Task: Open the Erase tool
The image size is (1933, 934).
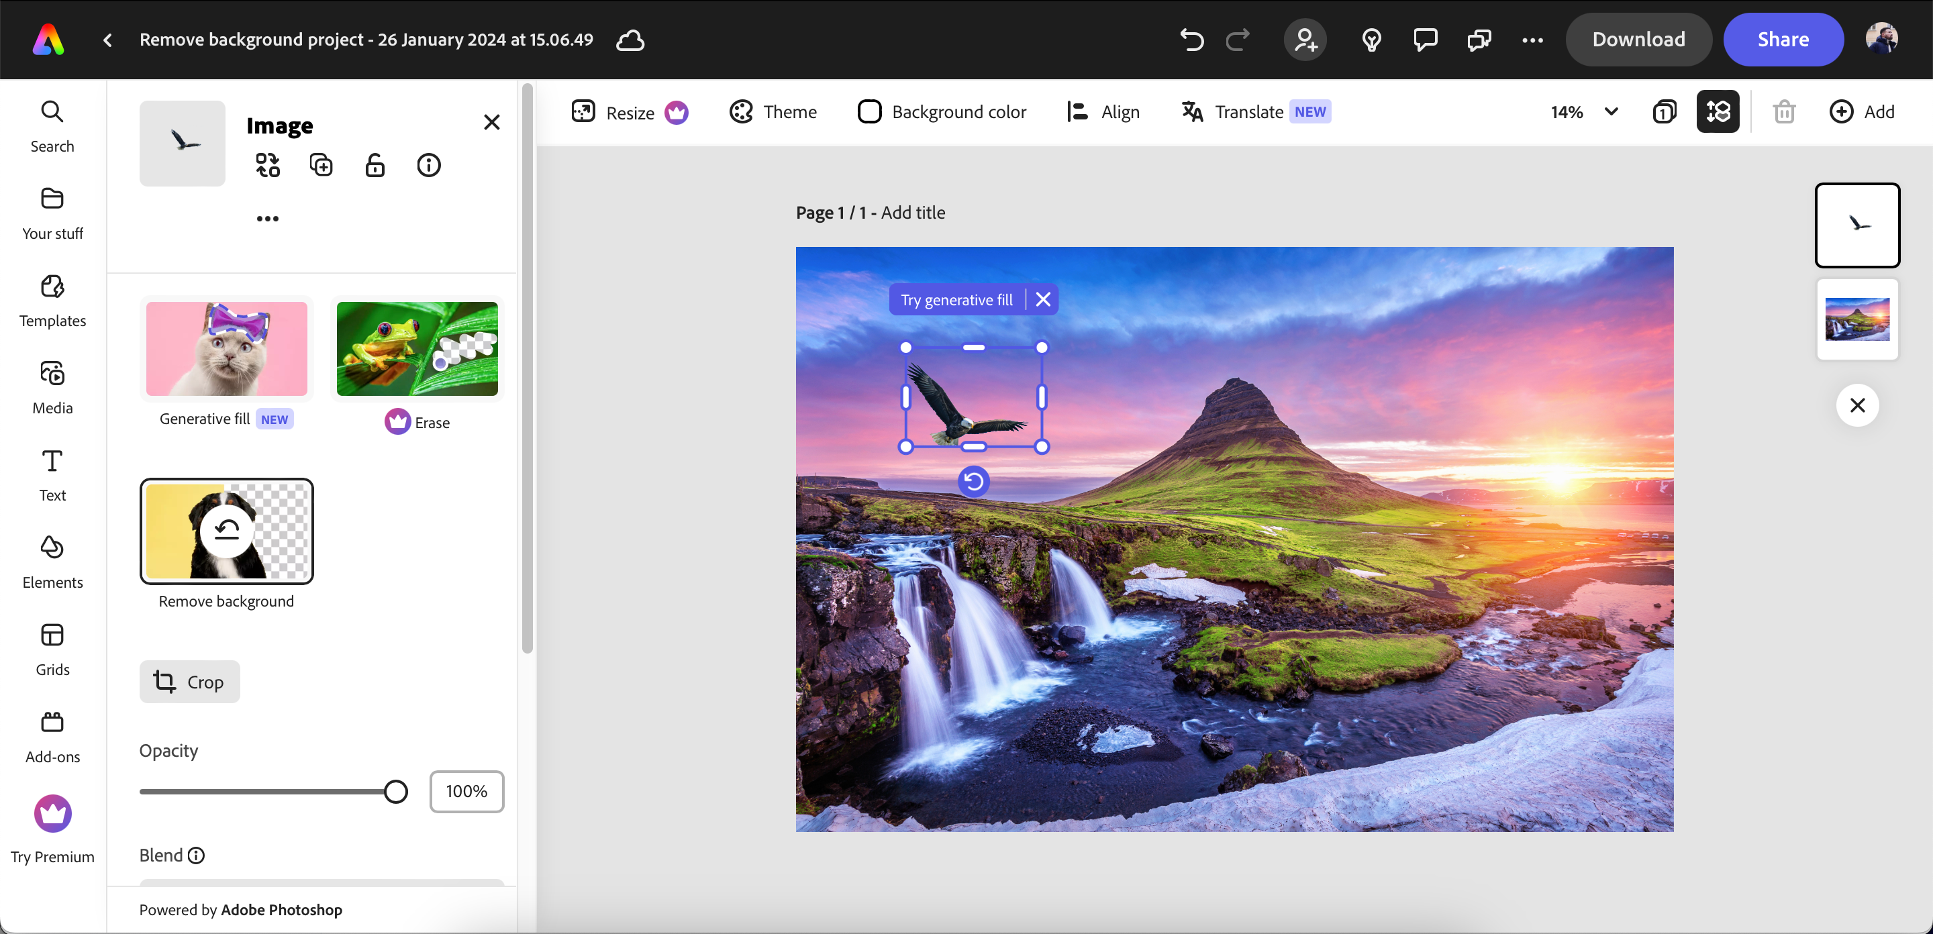Action: tap(416, 348)
